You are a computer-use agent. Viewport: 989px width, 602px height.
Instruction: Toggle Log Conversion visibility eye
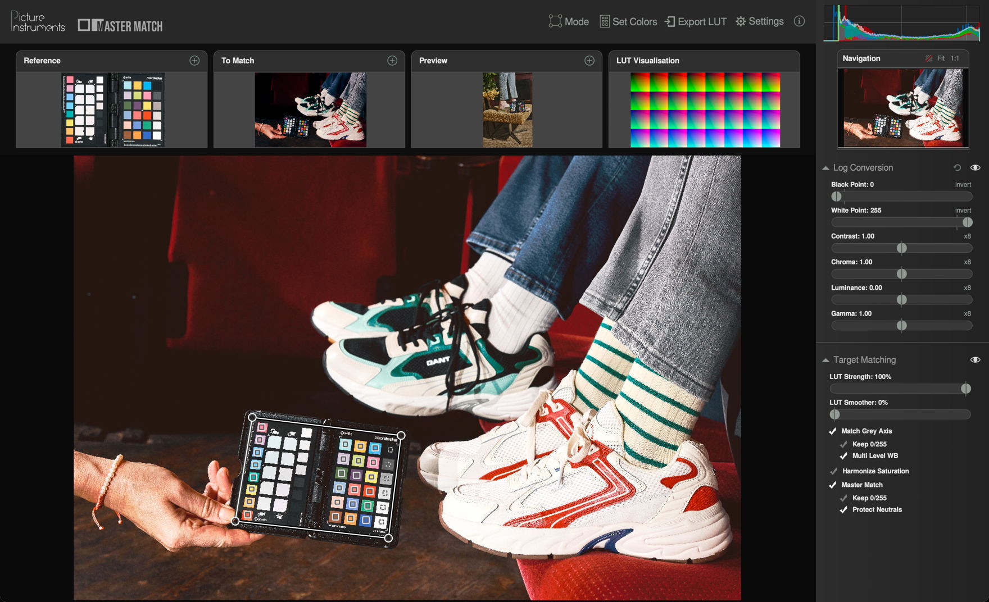[x=975, y=168]
